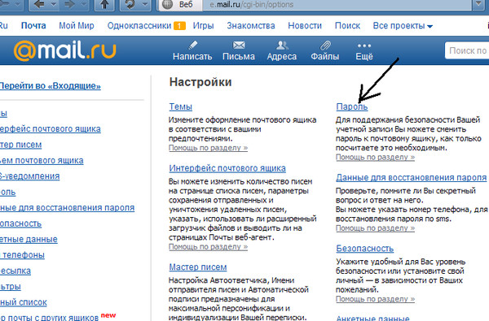489x321 pixels.
Task: Open Знакомства section
Action: [251, 26]
